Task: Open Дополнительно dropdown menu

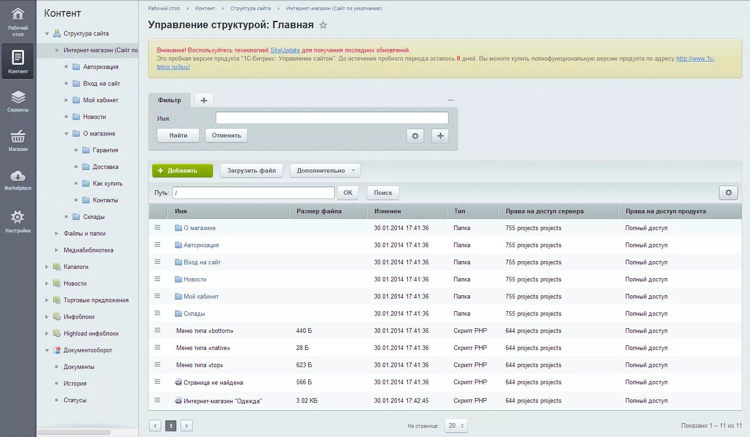Action: [x=325, y=170]
